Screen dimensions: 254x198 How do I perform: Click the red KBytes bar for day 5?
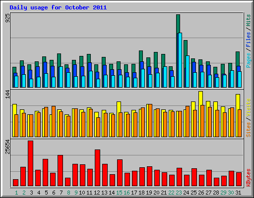[45, 173]
